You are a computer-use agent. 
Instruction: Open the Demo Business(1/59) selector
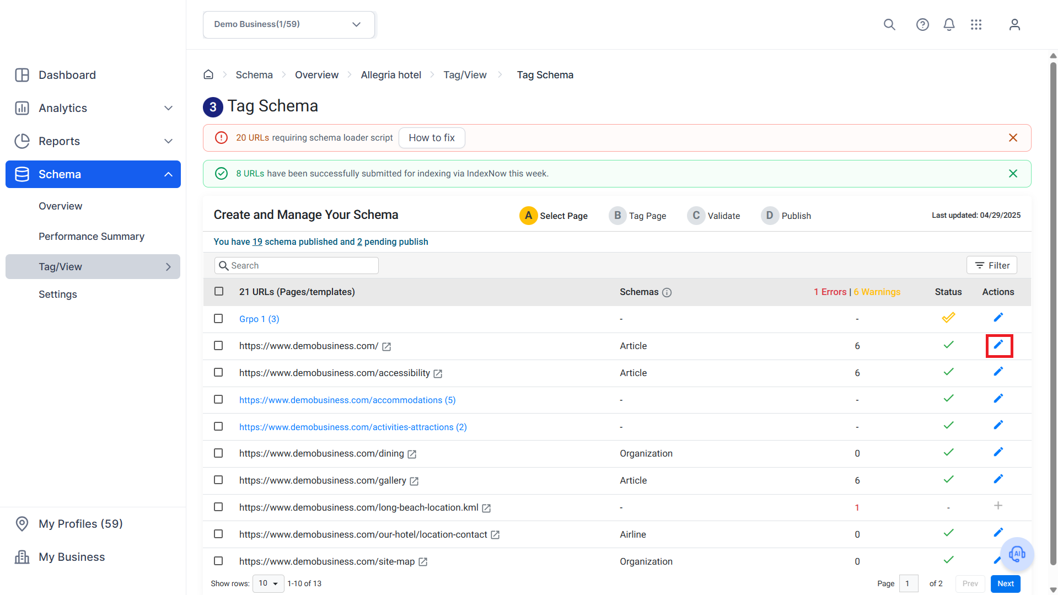(288, 25)
